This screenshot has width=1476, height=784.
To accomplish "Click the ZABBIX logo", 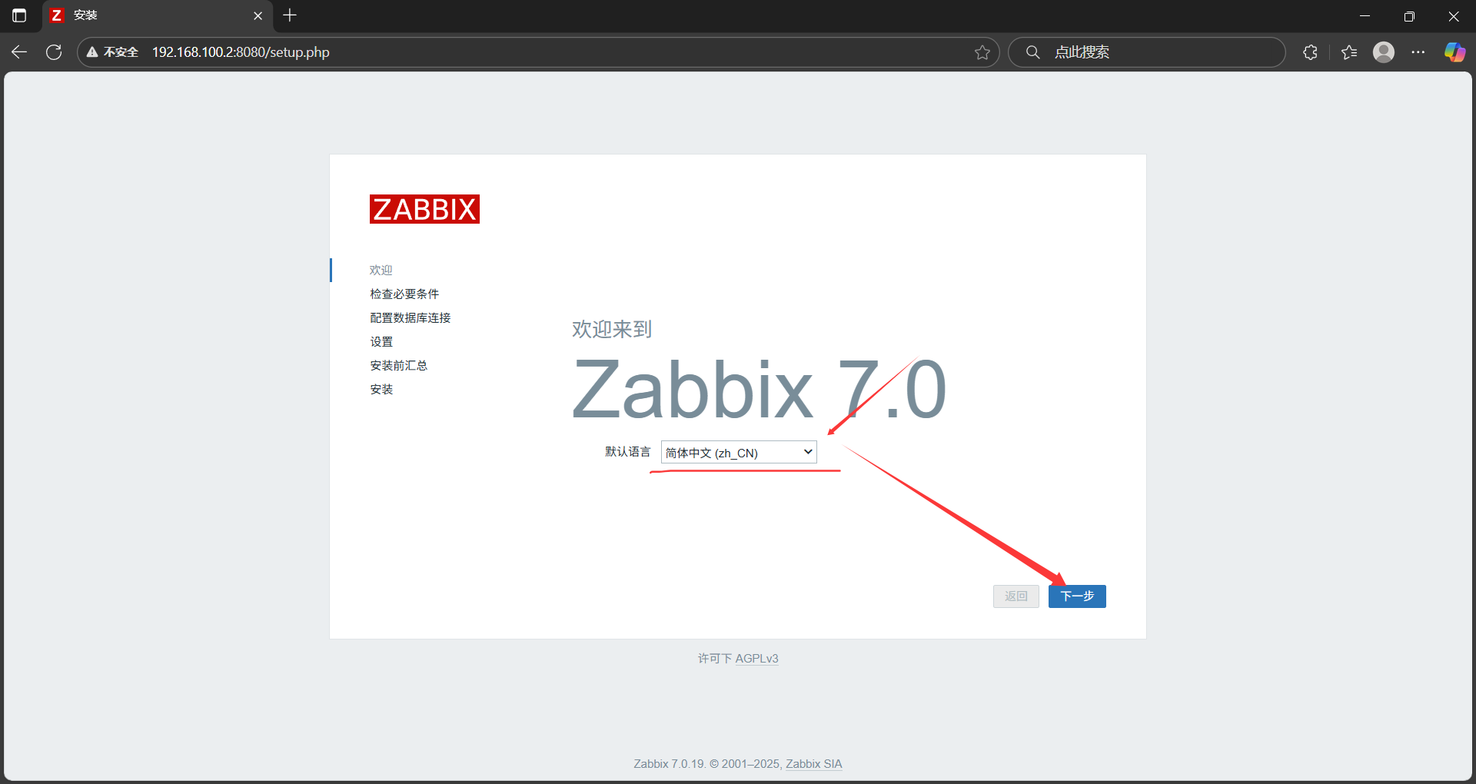I will pyautogui.click(x=424, y=209).
